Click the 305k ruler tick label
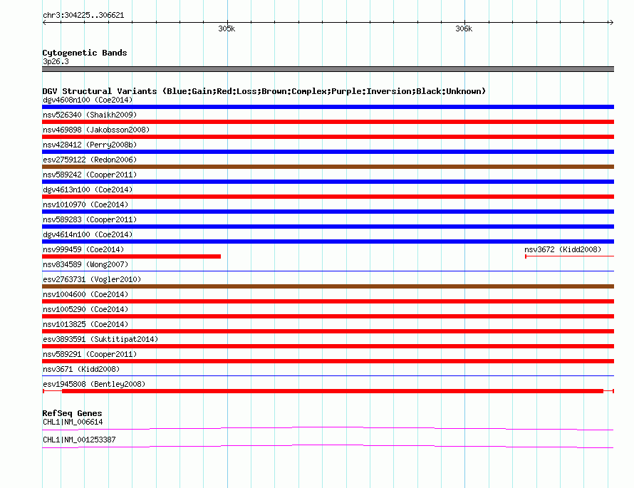 [227, 28]
